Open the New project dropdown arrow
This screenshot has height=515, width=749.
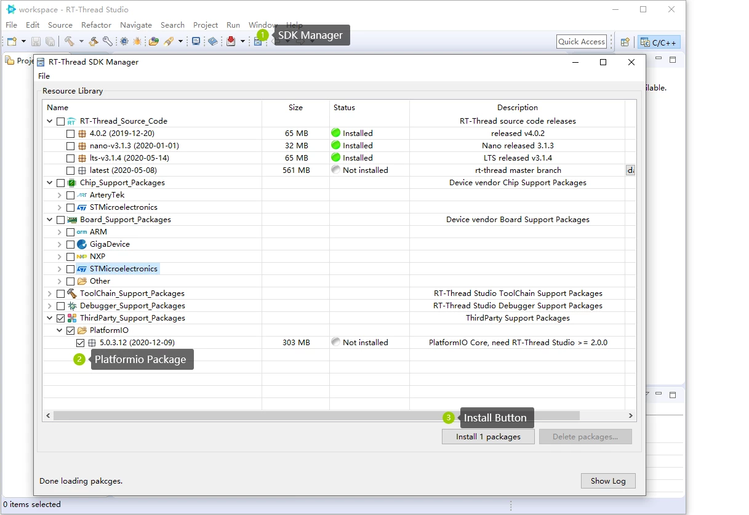click(23, 41)
